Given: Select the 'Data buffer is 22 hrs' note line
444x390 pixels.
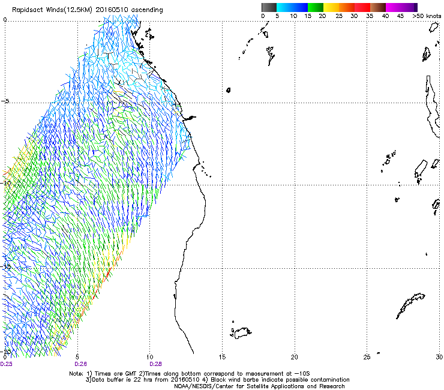Looking at the screenshot, I should [217, 380].
